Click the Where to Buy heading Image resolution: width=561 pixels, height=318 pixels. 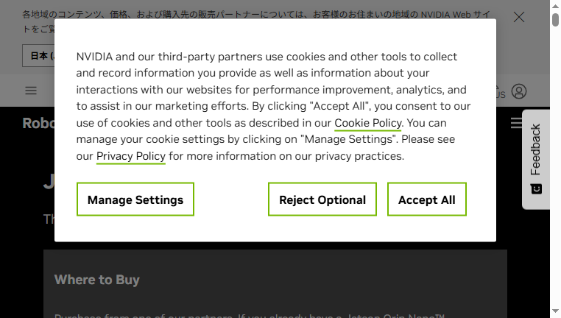pos(97,280)
